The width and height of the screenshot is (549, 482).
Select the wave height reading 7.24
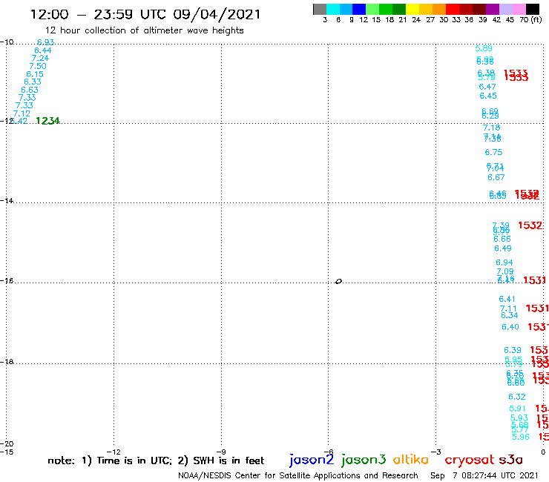(40, 58)
